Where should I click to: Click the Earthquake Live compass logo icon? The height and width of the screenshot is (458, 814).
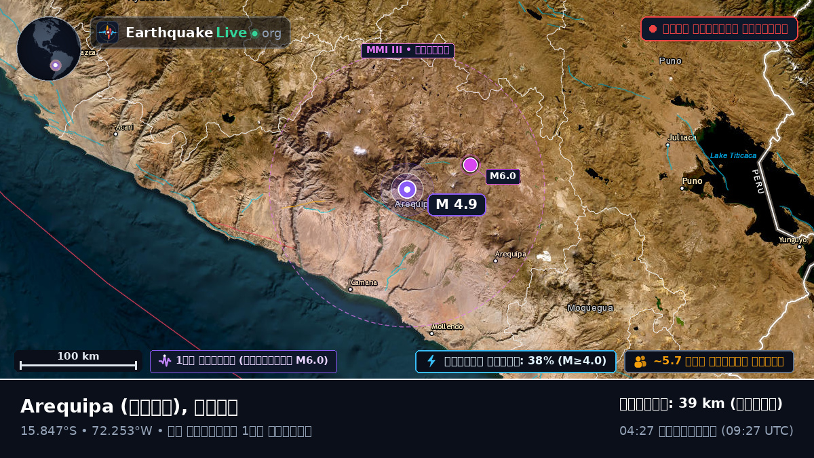click(108, 33)
